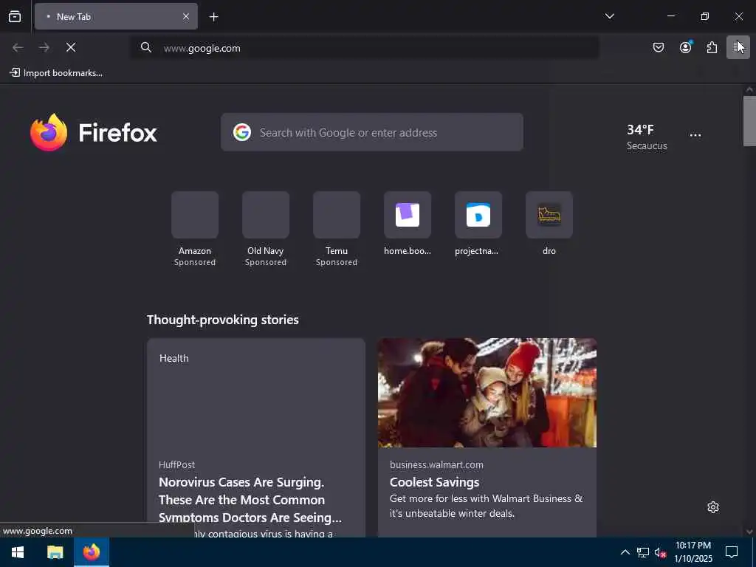756x567 pixels.
Task: Open the Save to Pocket icon
Action: pos(658,47)
